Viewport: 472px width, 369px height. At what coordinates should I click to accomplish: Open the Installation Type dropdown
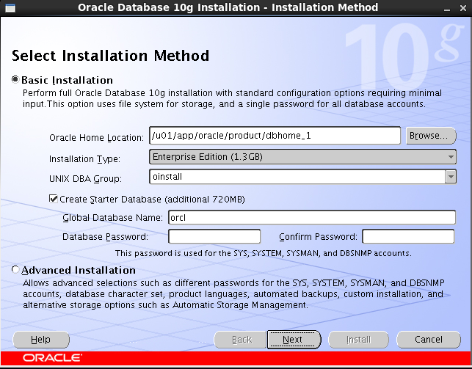pos(303,157)
